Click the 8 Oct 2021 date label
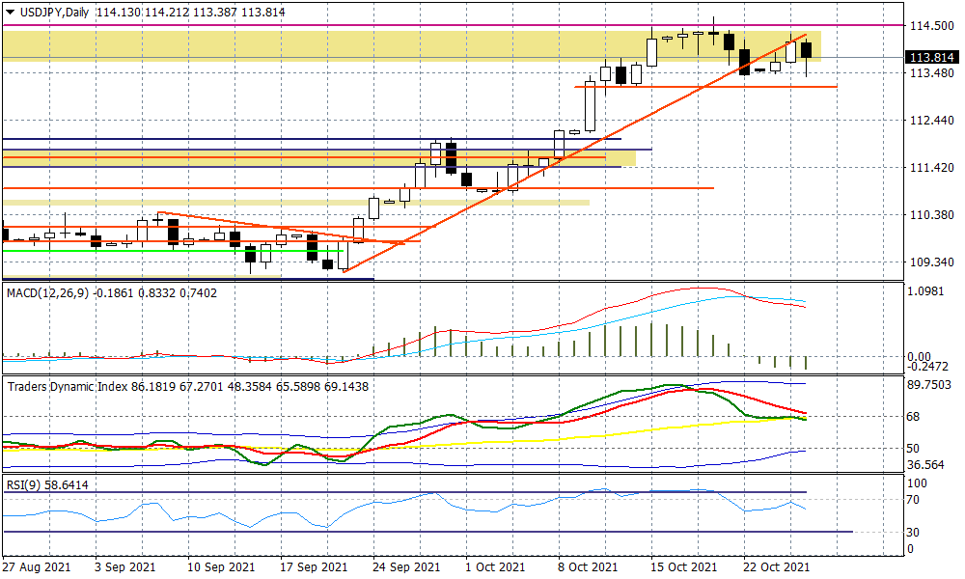The width and height of the screenshot is (965, 579). [x=588, y=567]
